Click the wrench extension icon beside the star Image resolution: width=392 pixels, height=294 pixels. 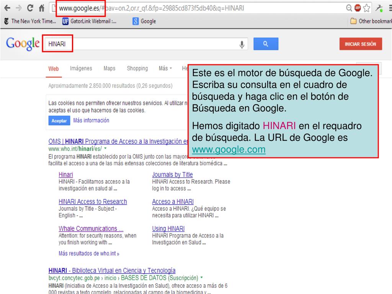[x=379, y=8]
